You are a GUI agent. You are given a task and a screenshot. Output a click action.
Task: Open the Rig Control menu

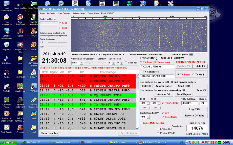point(51,13)
